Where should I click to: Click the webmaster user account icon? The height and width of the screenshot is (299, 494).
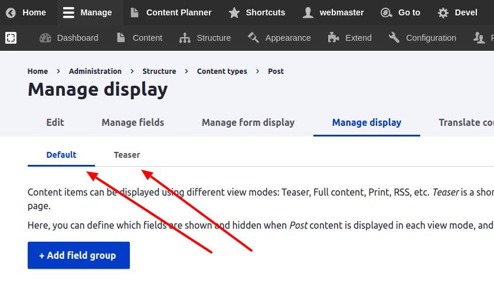coord(307,12)
